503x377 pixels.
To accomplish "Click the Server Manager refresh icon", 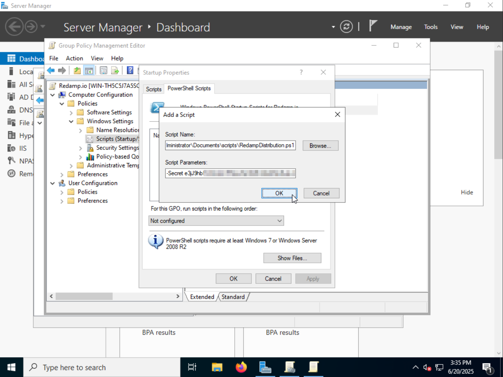I will [x=346, y=27].
